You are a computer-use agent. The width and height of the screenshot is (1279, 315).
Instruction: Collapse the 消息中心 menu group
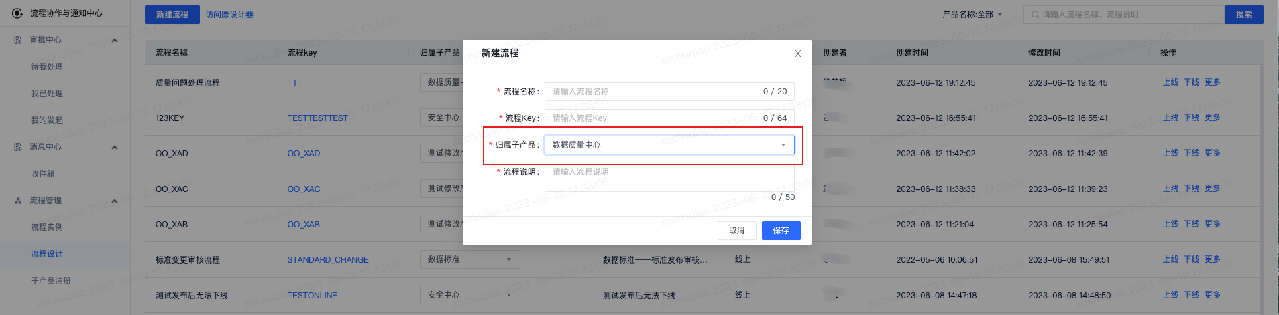(x=115, y=147)
